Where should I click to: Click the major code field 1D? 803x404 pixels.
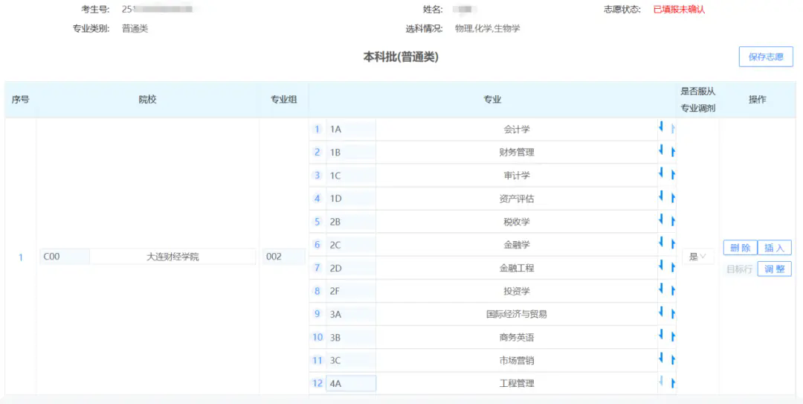351,199
